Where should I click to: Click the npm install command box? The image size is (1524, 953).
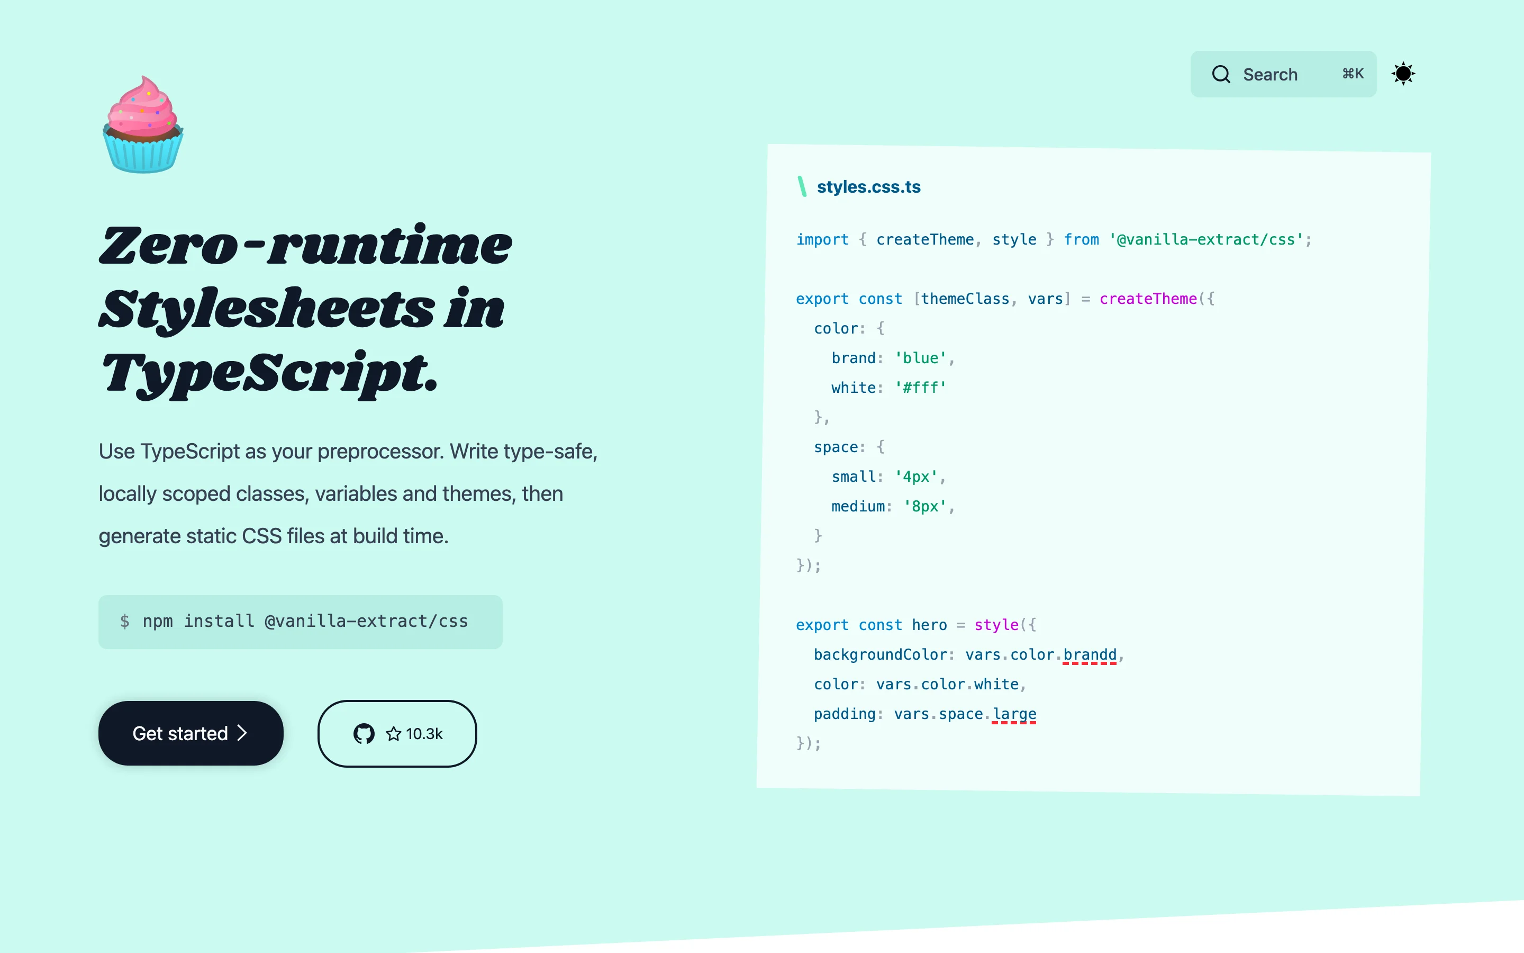tap(301, 622)
